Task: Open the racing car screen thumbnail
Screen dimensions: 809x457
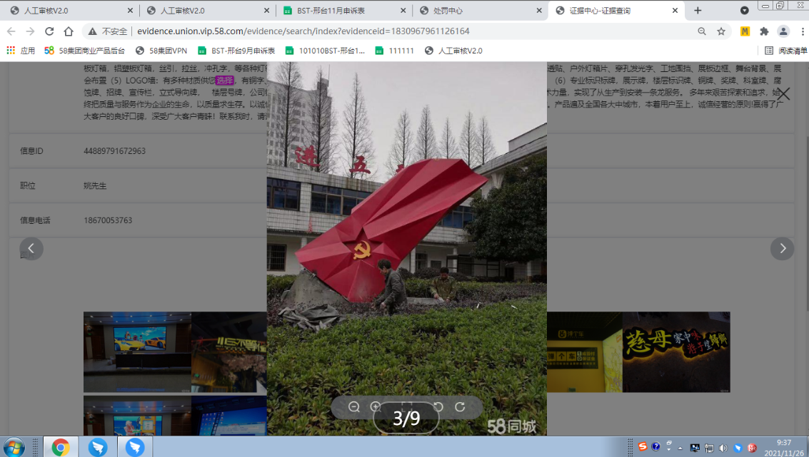Action: [137, 352]
